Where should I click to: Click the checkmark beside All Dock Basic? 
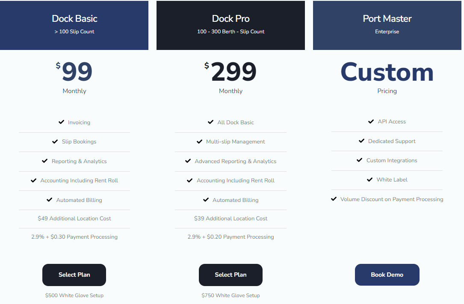click(211, 122)
